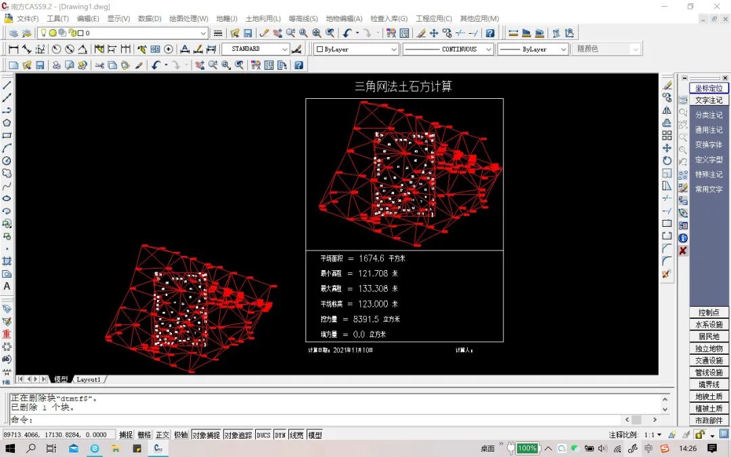Select the rotate tool
The image size is (731, 457).
(667, 160)
